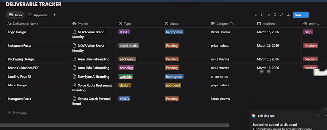Select the Instagram Posts row name
The image size is (327, 130).
point(19,46)
